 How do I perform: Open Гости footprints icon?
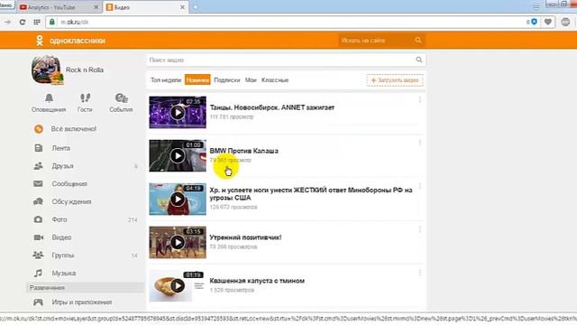click(85, 98)
